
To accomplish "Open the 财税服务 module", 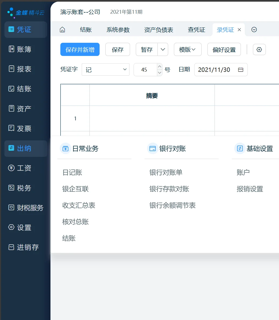I will click(26, 208).
